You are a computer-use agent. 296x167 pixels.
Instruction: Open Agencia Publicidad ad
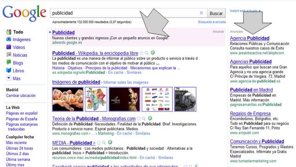(250, 38)
